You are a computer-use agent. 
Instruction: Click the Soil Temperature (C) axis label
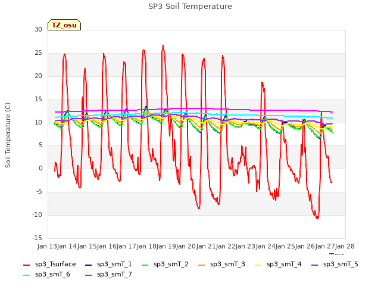click(x=8, y=135)
